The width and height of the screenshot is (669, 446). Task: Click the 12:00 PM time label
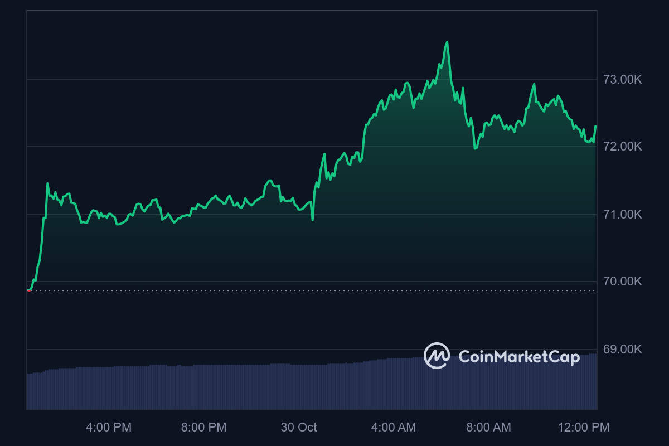click(584, 428)
